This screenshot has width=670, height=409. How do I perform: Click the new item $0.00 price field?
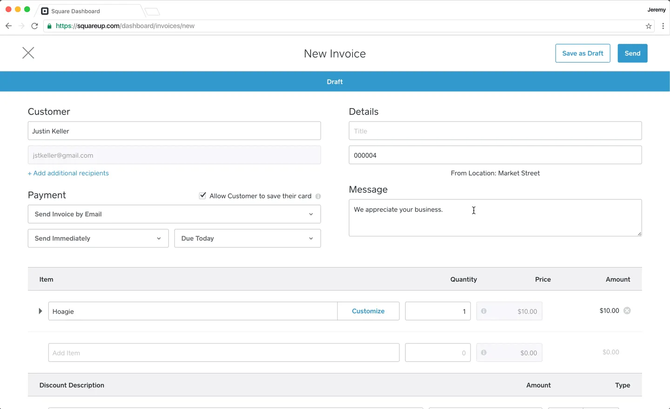click(509, 353)
